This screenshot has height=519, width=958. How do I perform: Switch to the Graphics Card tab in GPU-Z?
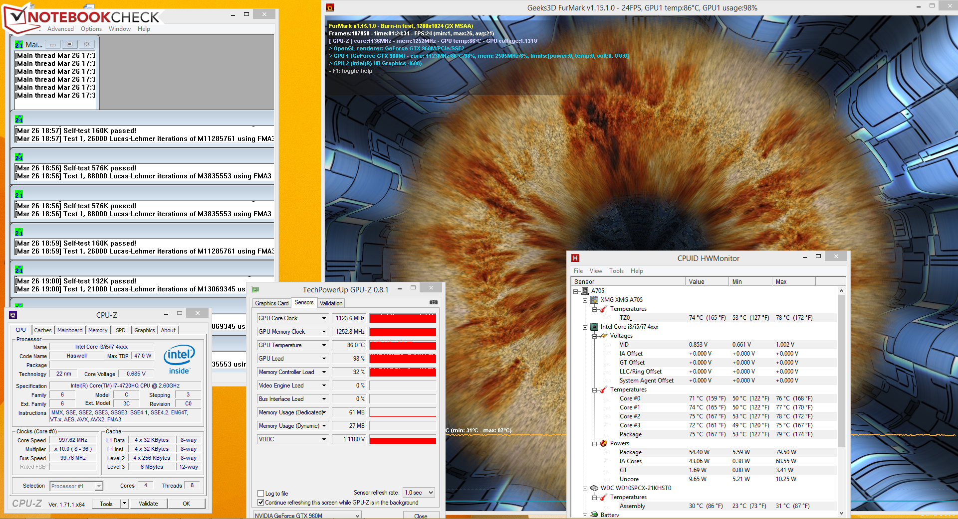point(271,303)
